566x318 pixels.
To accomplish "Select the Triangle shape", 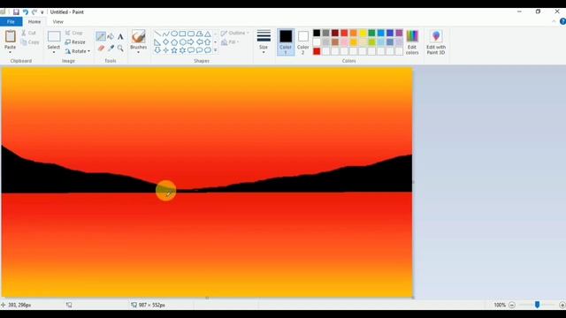I will click(208, 34).
